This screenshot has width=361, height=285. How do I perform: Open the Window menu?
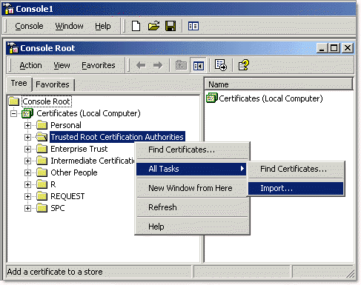pos(69,26)
